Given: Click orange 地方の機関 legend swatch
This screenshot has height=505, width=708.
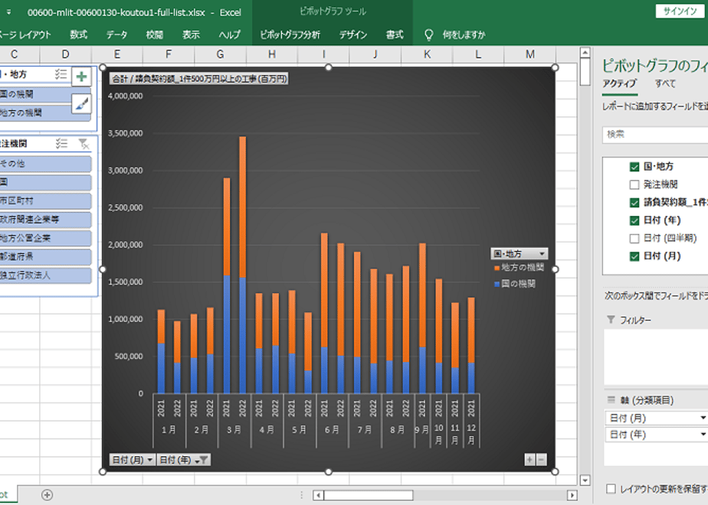Looking at the screenshot, I should (497, 268).
